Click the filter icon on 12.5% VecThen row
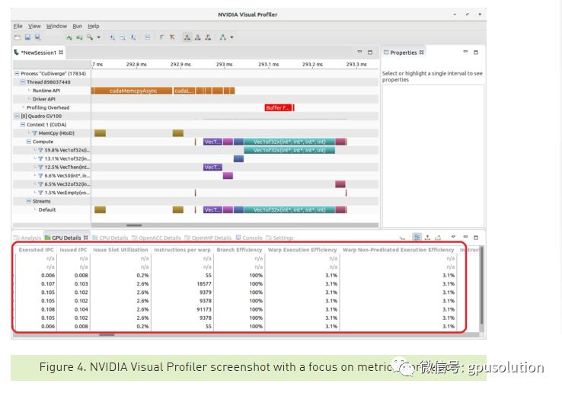 (x=40, y=167)
